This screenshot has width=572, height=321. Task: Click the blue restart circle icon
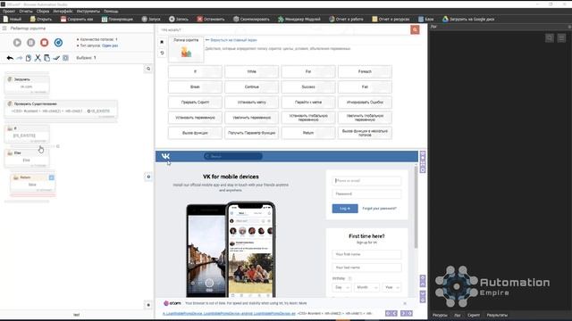[58, 43]
